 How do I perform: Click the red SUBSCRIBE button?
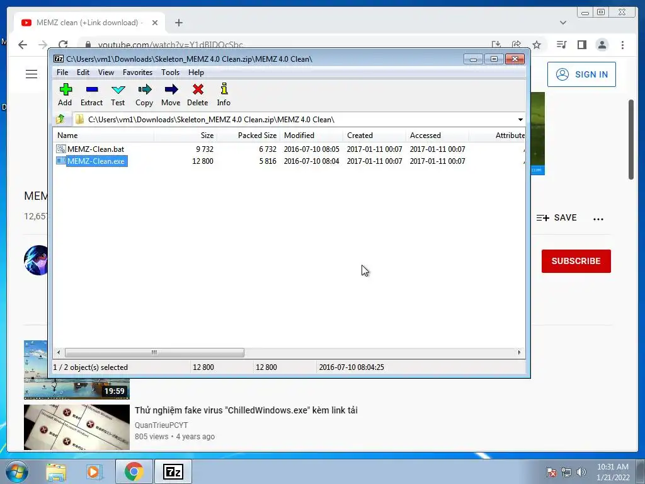[x=576, y=261]
